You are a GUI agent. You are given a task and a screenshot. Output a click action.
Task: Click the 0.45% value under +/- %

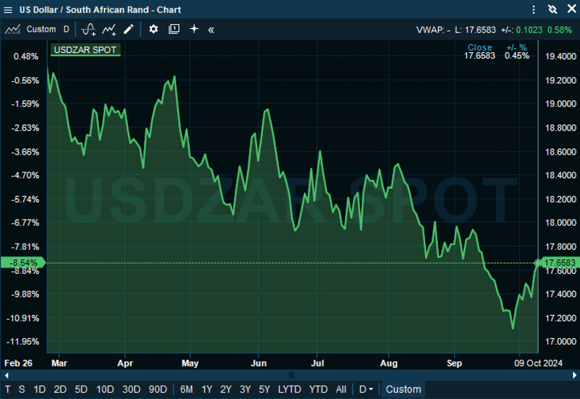[516, 56]
